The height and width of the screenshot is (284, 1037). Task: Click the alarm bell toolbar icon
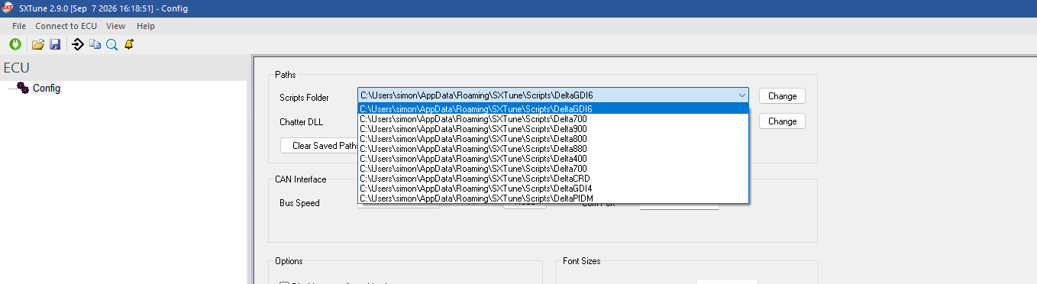click(x=128, y=45)
